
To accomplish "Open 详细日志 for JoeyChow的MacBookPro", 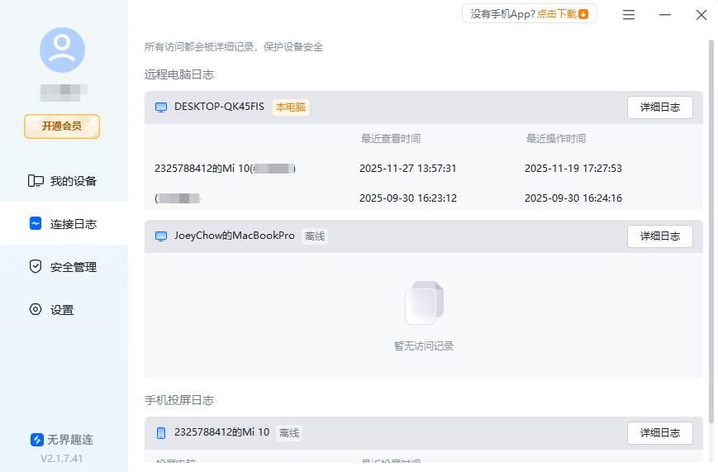I will coord(660,236).
